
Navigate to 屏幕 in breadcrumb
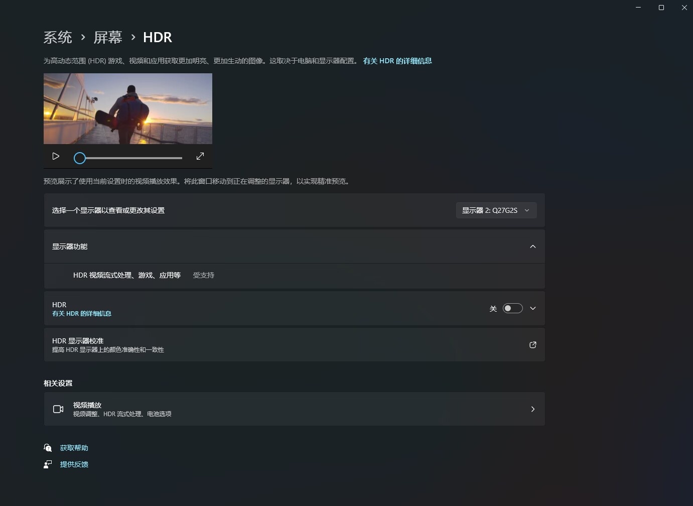(x=108, y=37)
